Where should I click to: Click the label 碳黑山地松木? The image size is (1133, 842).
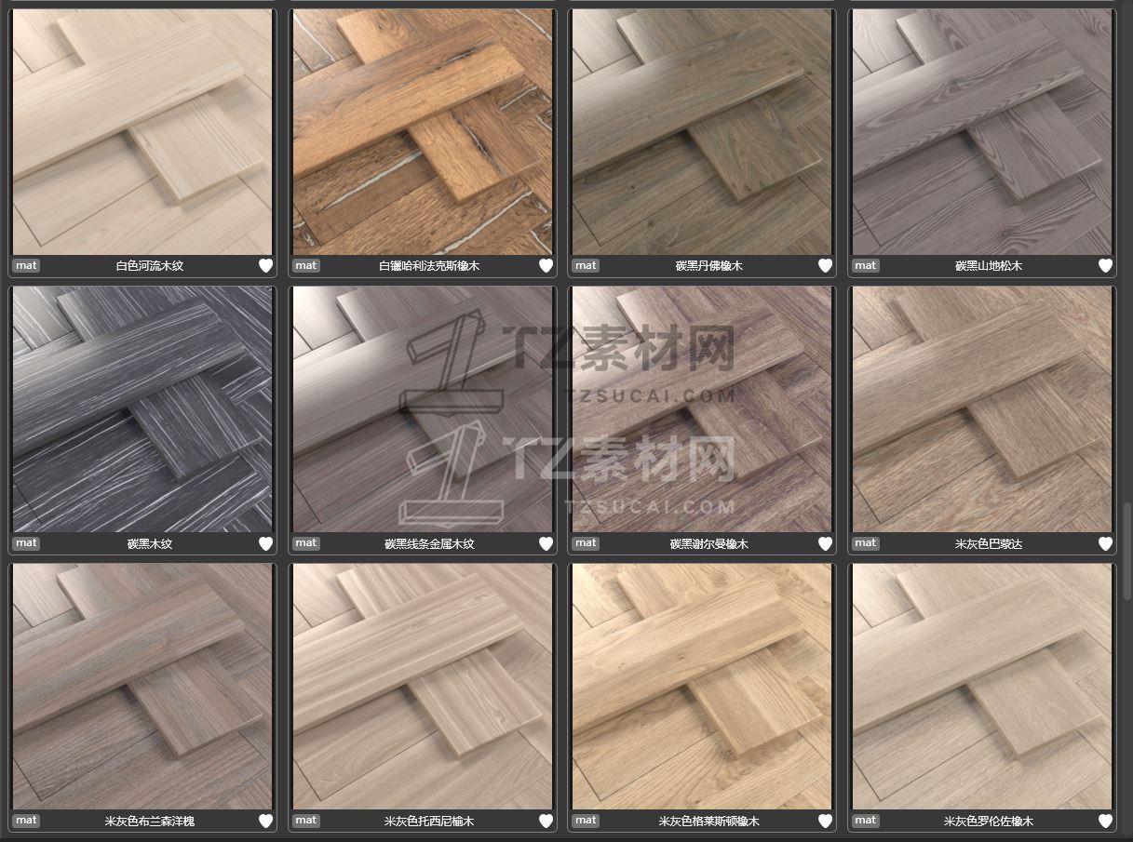989,266
